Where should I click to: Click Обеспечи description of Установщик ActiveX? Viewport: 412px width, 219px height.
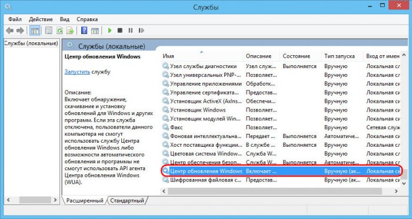click(260, 101)
